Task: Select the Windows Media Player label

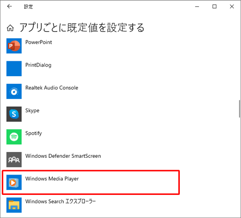Action: click(52, 179)
